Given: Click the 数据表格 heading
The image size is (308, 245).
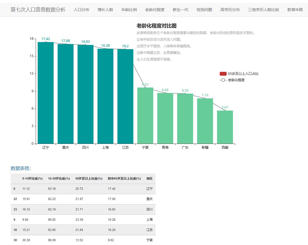Looking at the screenshot, I should click(21, 168).
